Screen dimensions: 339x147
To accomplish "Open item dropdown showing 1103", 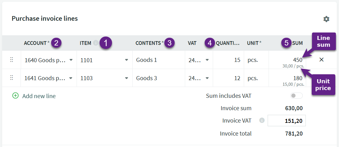I will pyautogui.click(x=127, y=78).
